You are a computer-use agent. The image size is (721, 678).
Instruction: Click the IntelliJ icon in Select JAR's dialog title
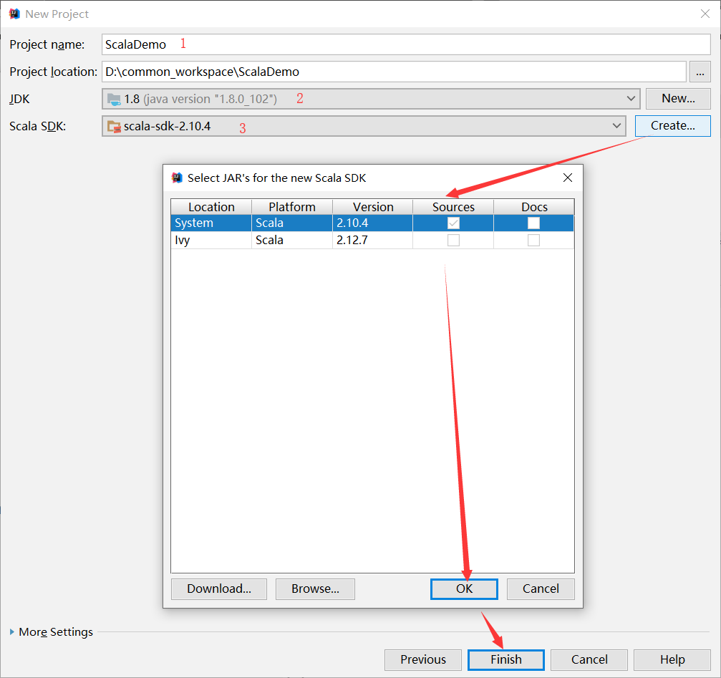tap(177, 178)
